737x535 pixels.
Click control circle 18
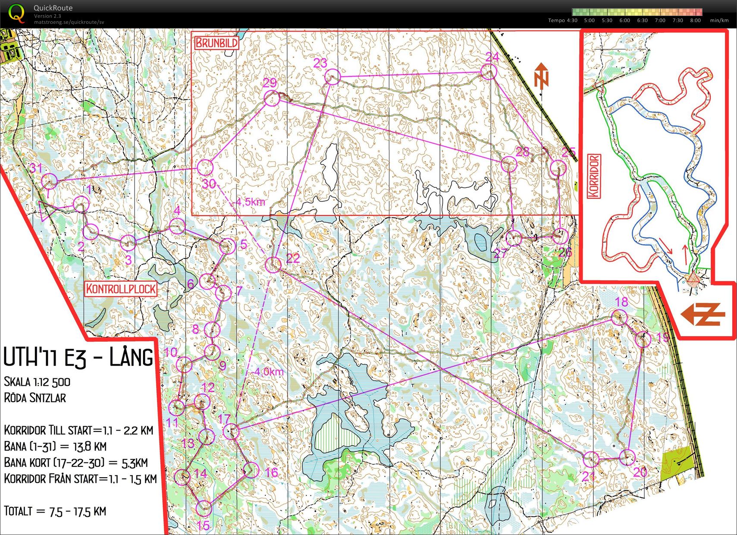tap(619, 318)
